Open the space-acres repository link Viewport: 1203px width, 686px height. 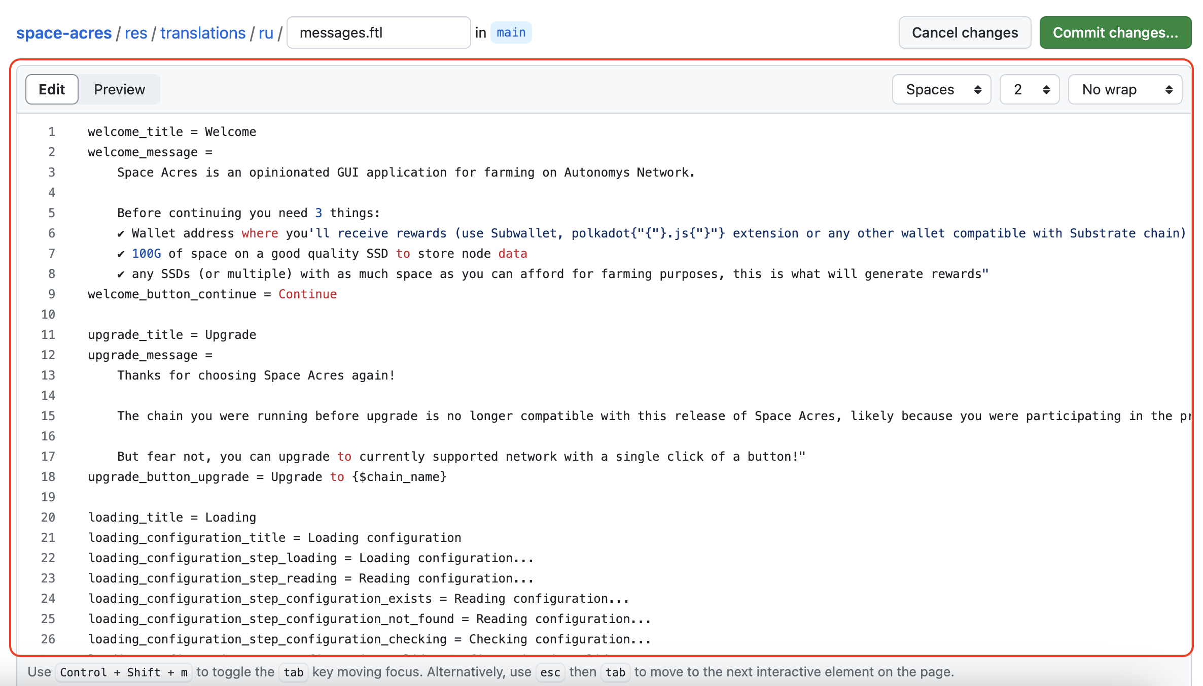point(64,33)
